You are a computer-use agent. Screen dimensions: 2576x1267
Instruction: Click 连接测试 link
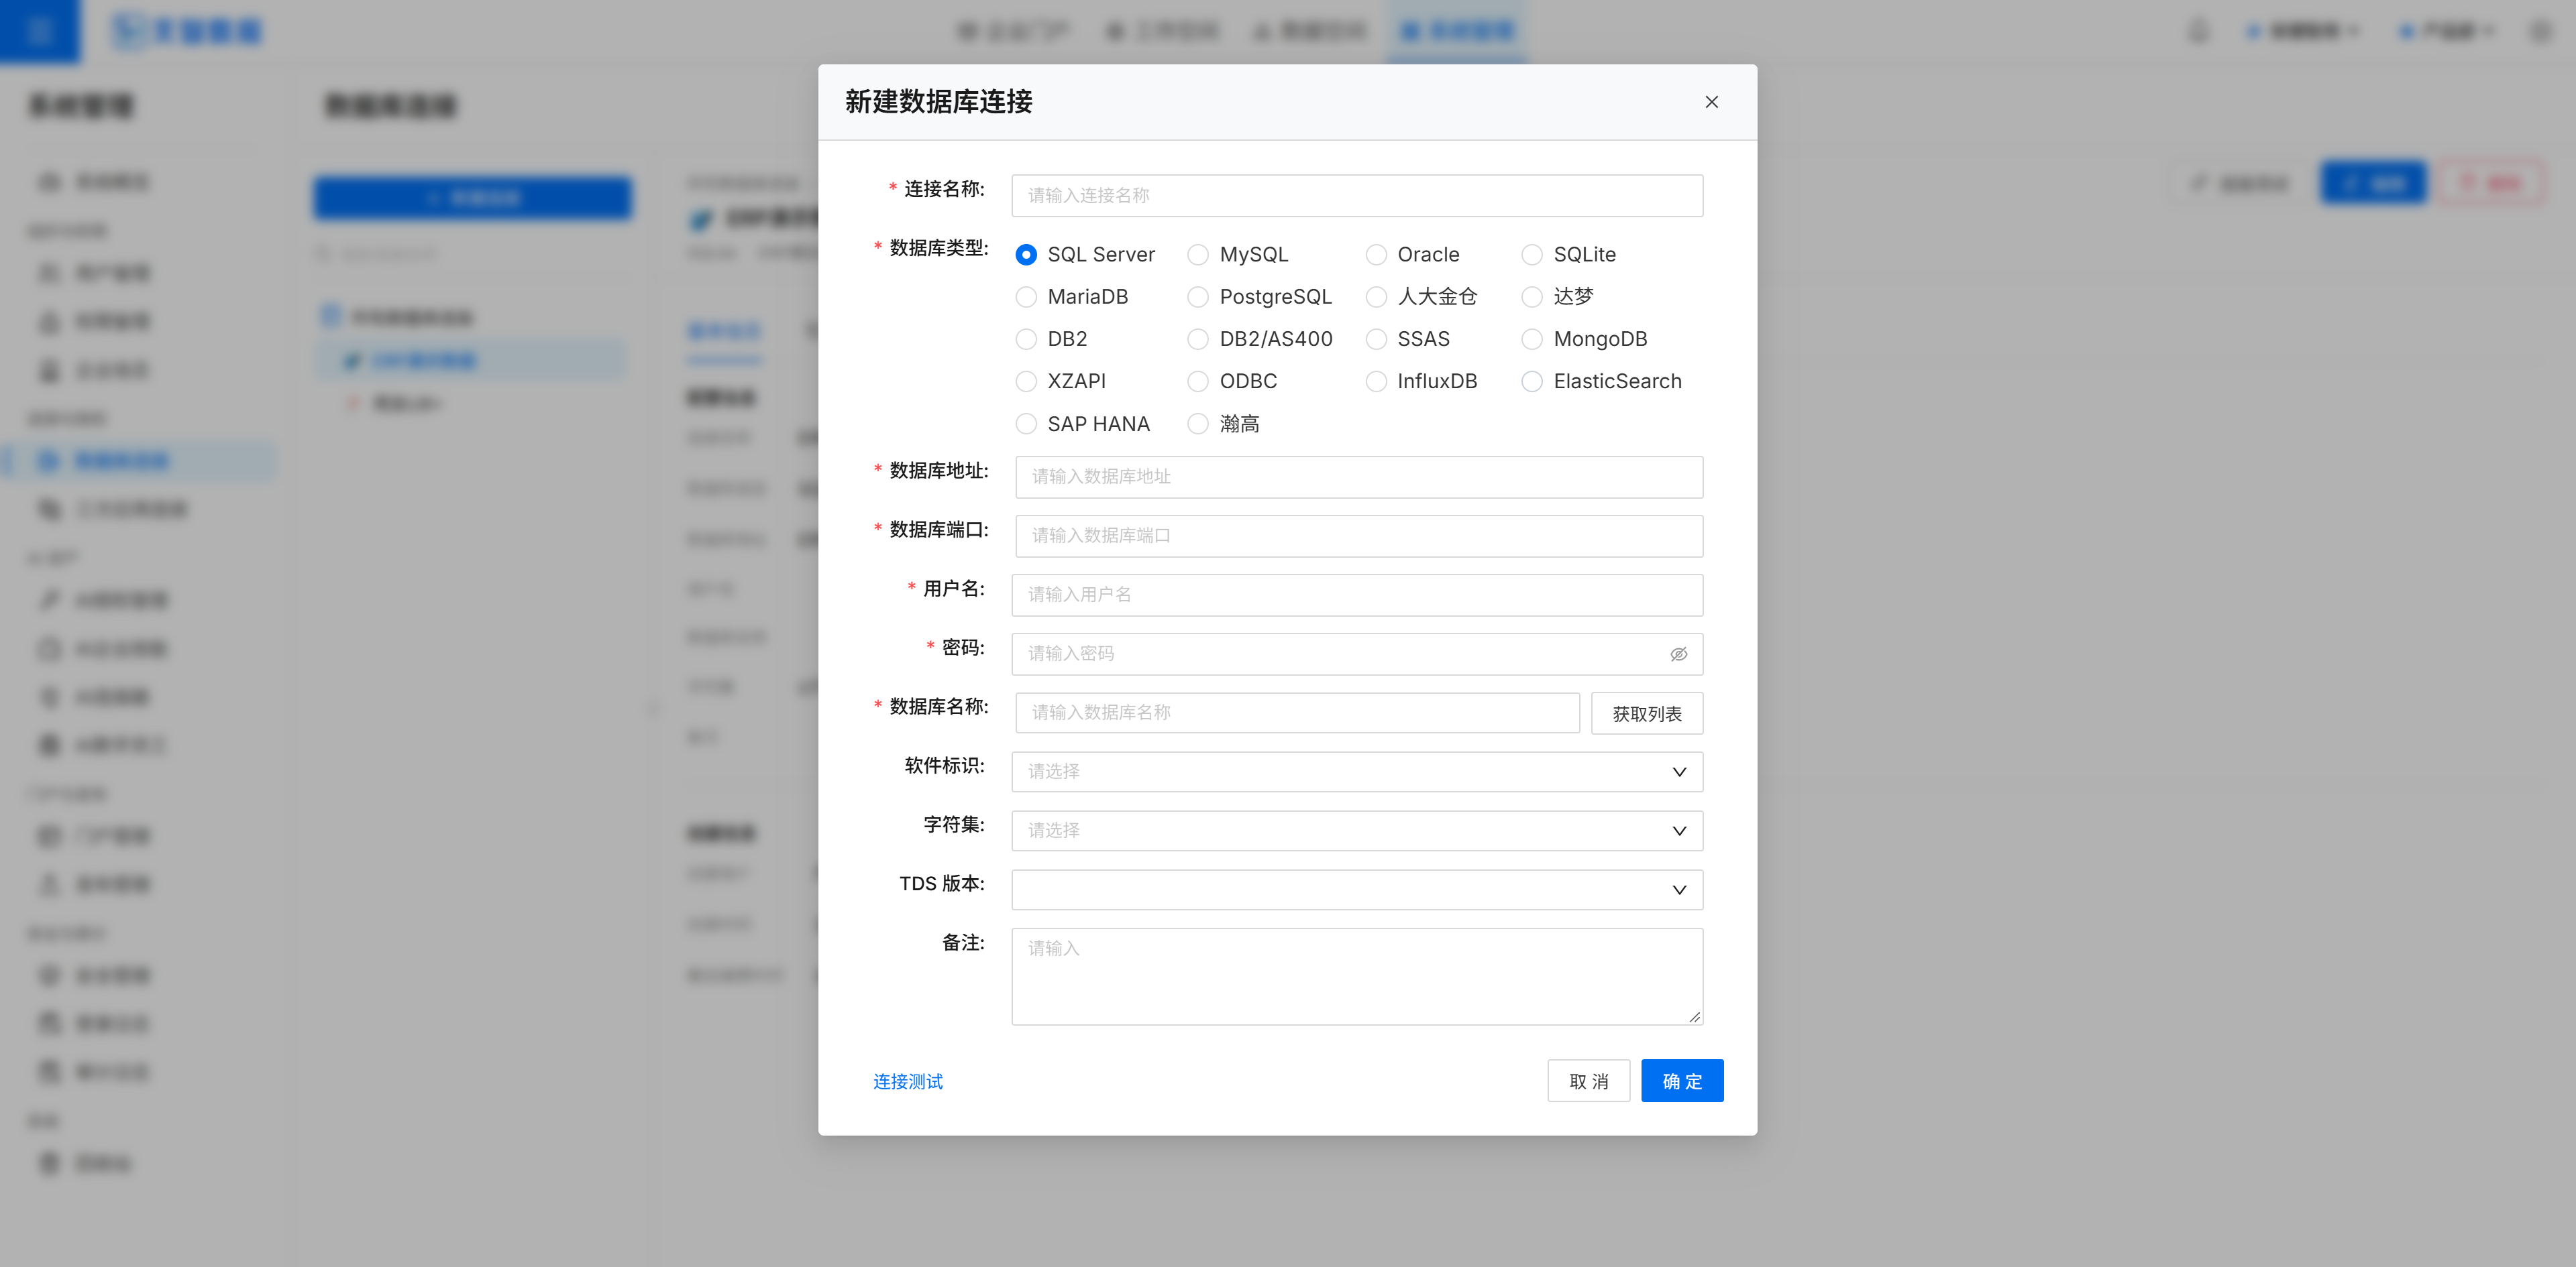coord(907,1081)
